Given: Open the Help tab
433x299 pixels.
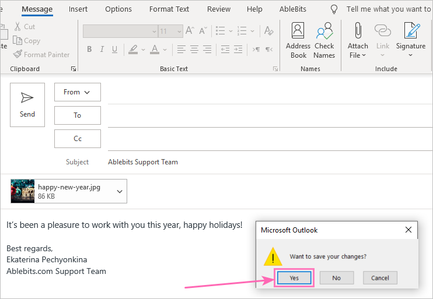Looking at the screenshot, I should tap(254, 9).
